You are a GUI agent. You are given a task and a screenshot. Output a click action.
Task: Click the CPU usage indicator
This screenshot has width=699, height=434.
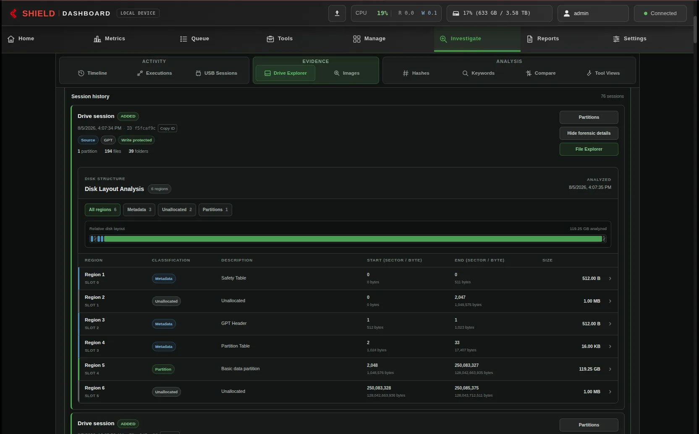click(396, 13)
